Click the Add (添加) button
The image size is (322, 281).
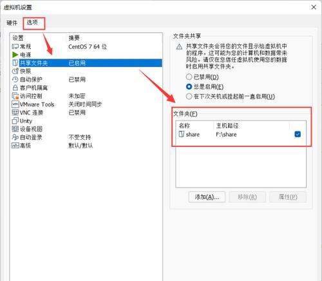tap(207, 197)
